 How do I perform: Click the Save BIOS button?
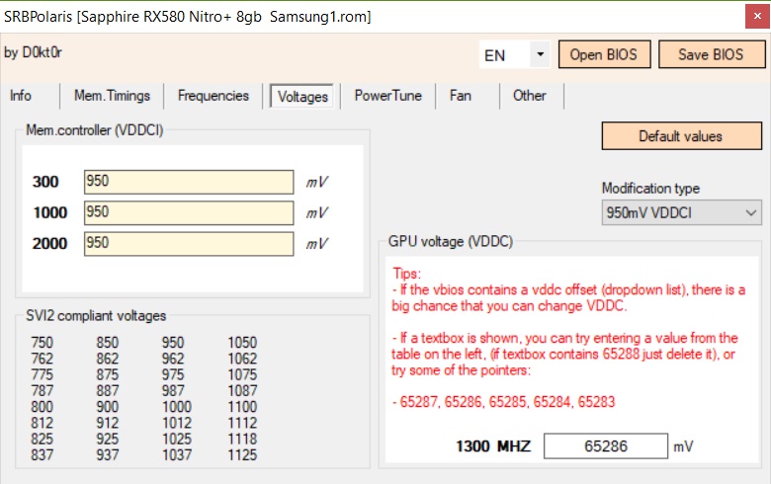pyautogui.click(x=711, y=54)
